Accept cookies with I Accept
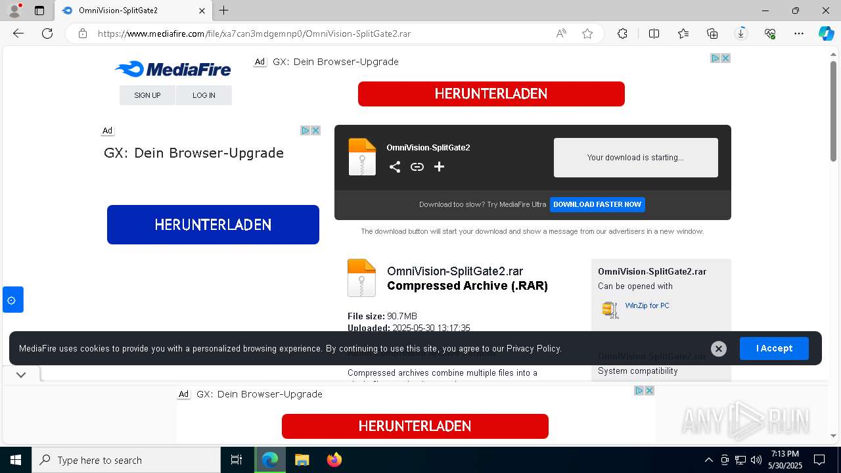841x473 pixels. pos(774,348)
